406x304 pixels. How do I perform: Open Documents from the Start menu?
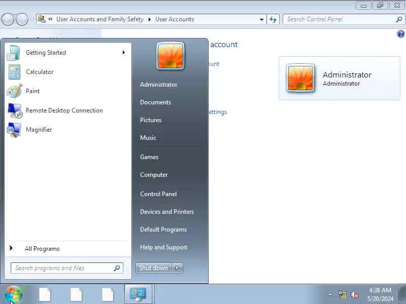coord(155,102)
